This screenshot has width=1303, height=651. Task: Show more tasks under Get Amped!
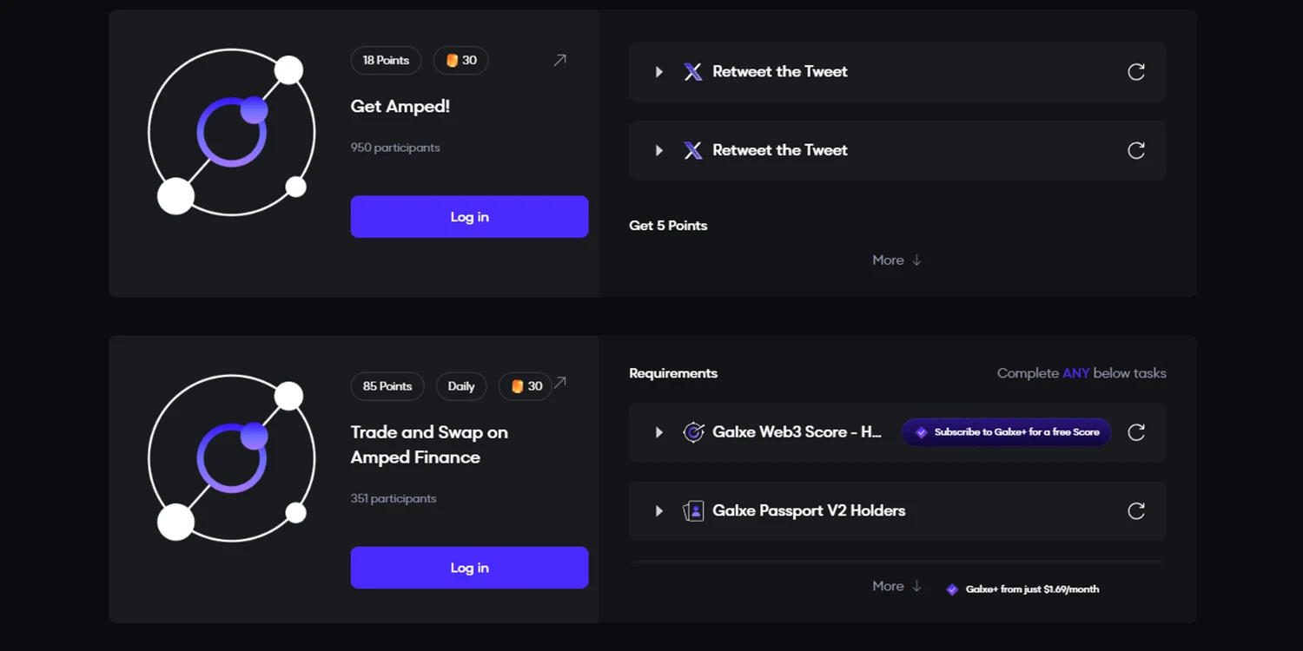tap(896, 260)
